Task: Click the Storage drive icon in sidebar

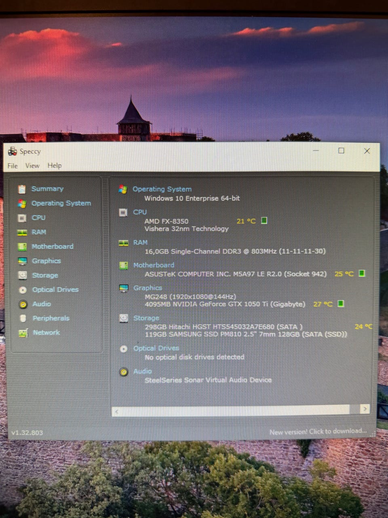Action: point(23,275)
